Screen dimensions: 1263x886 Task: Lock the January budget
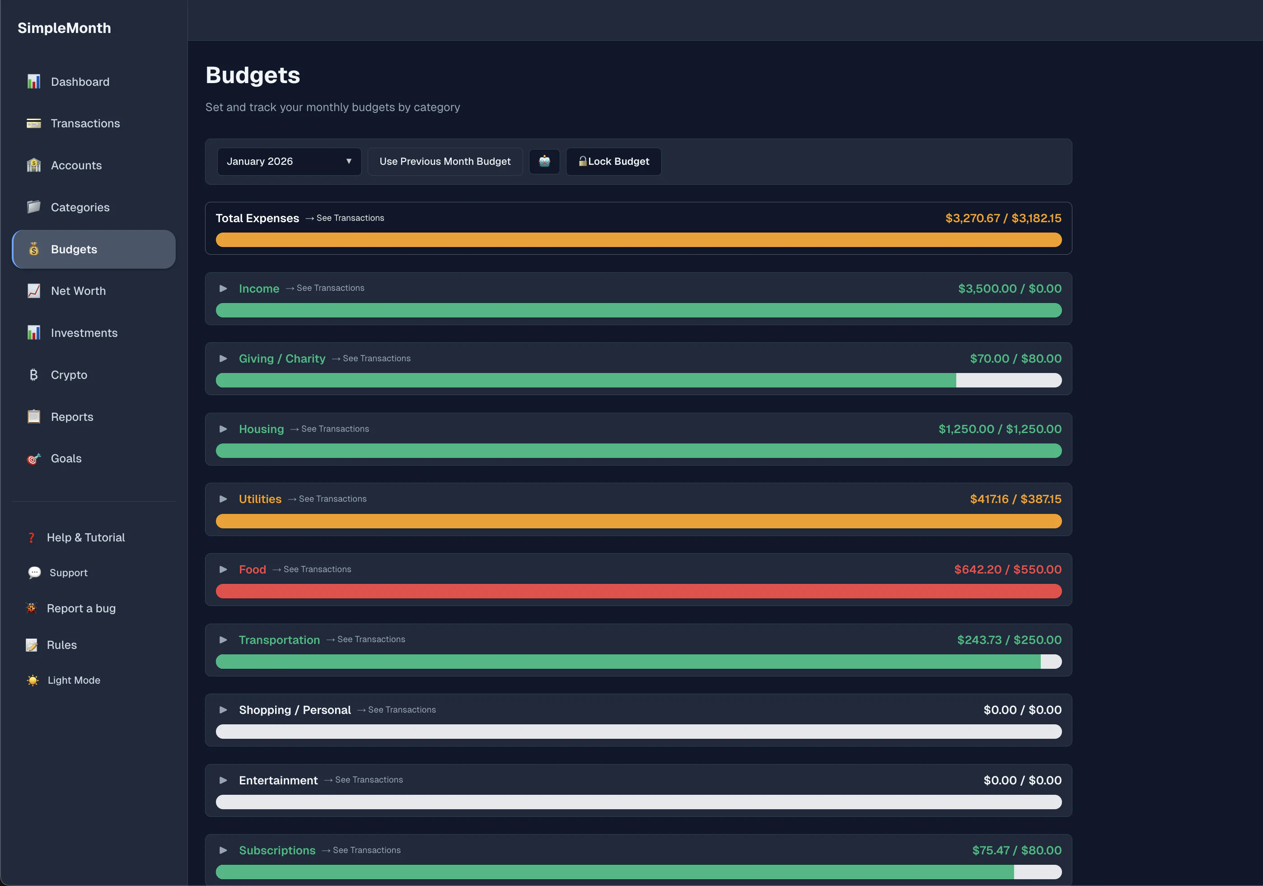613,161
